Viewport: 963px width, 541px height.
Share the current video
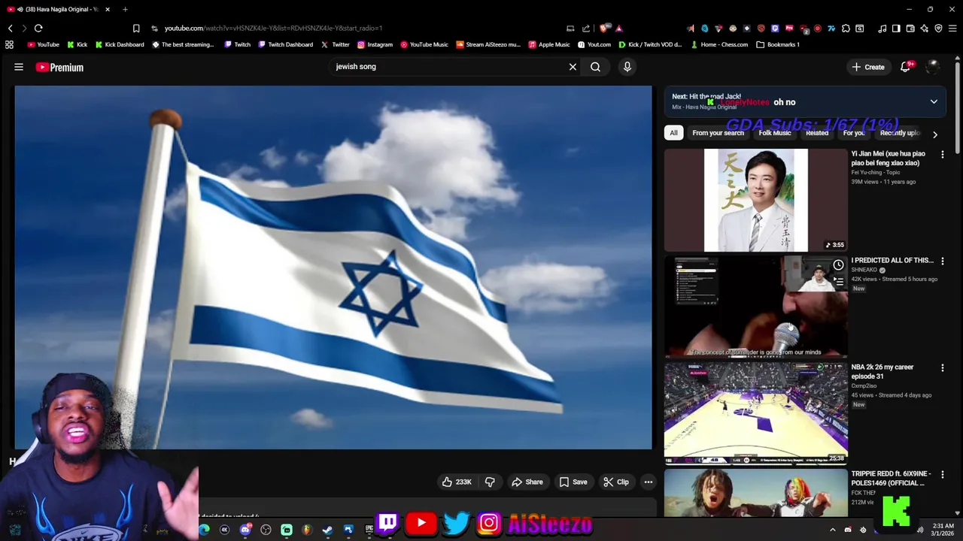pos(527,482)
